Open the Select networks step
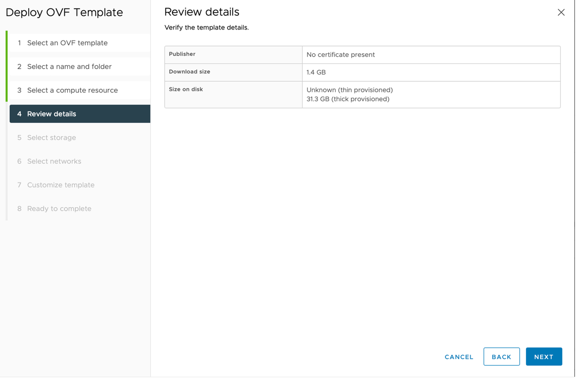The width and height of the screenshot is (577, 378). pos(54,161)
